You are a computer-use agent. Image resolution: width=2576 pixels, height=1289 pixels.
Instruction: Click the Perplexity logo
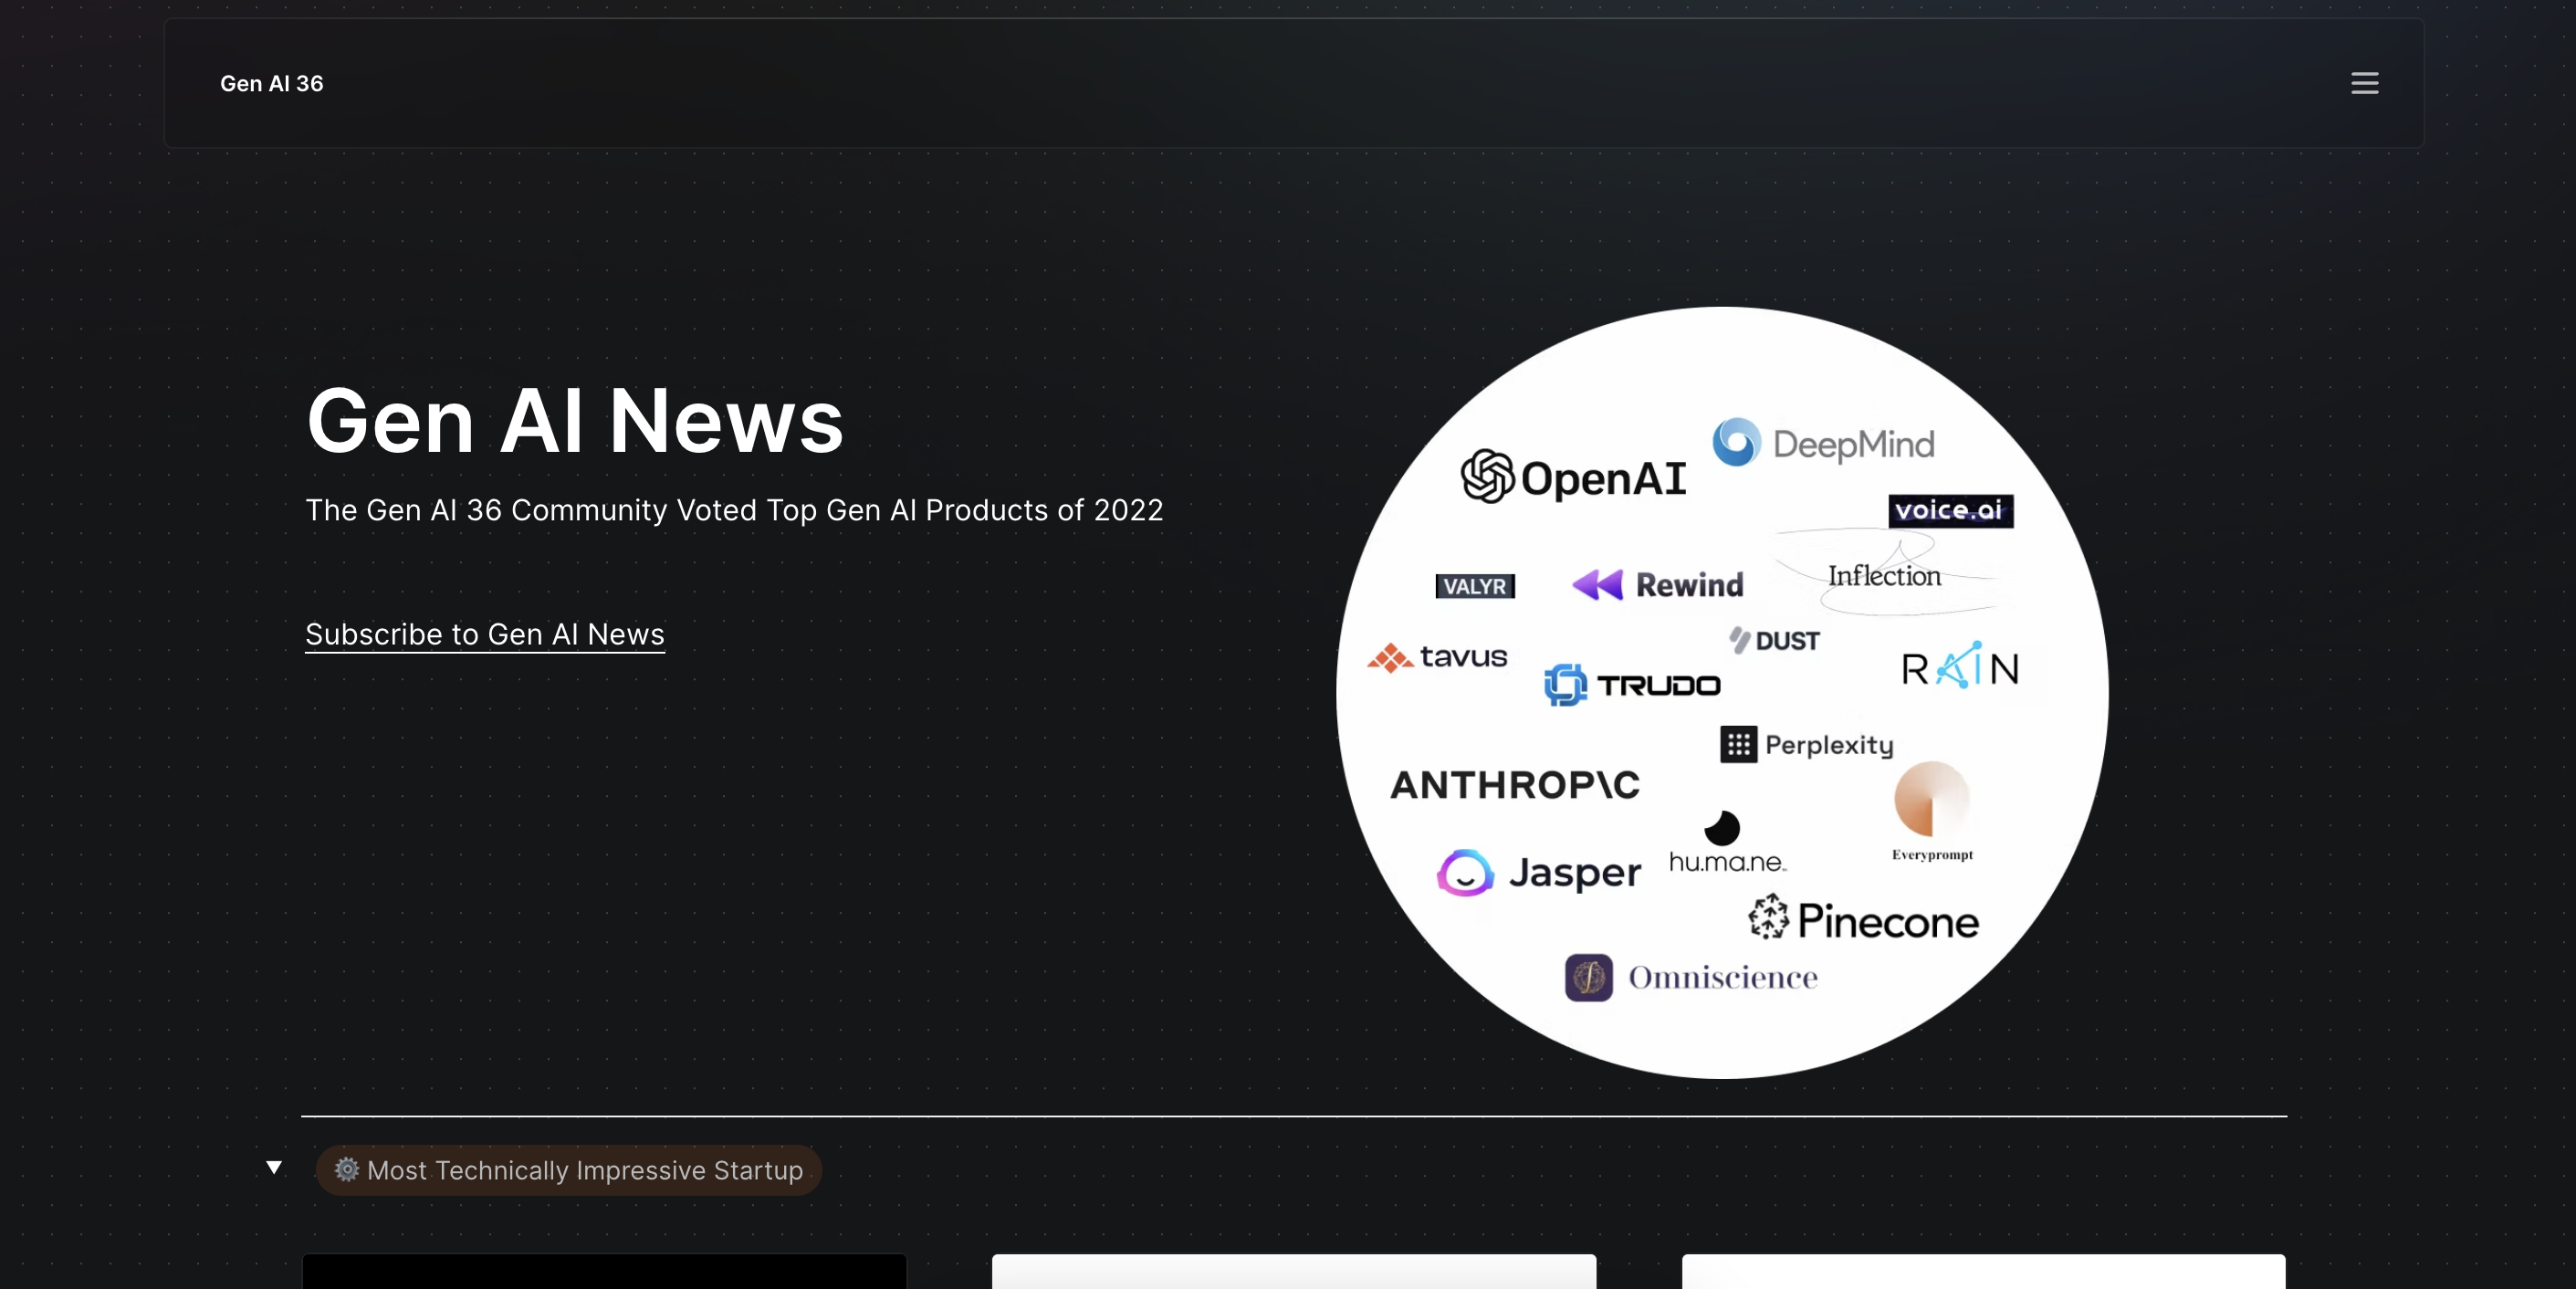(1806, 744)
